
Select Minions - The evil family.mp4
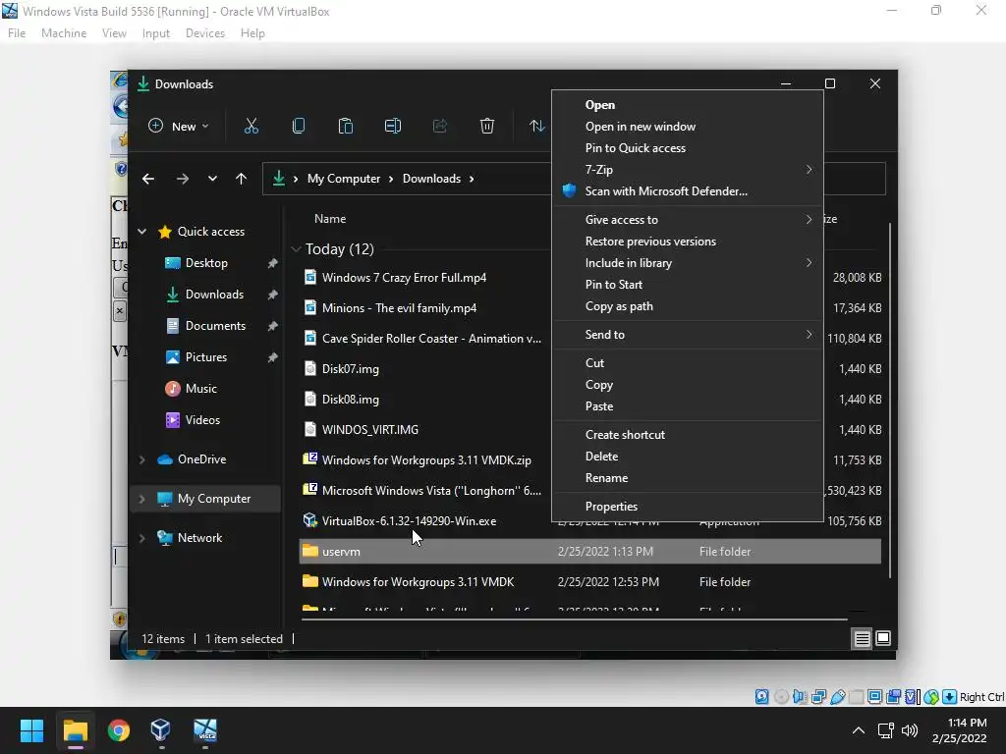399,308
